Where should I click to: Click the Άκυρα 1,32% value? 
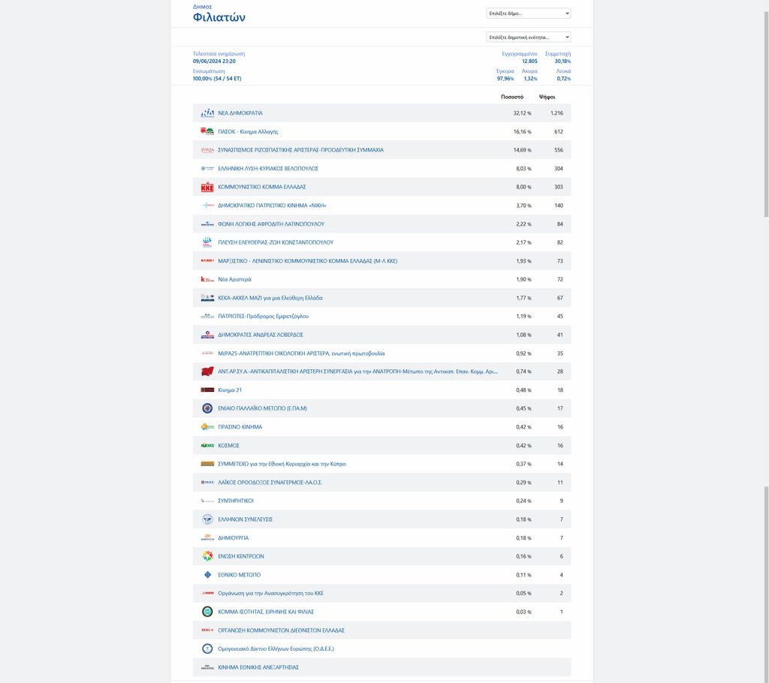pyautogui.click(x=530, y=79)
